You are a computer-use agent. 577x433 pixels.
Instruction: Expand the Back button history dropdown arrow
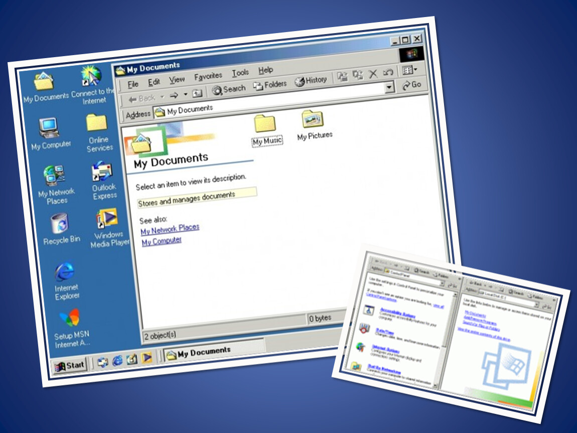162,97
